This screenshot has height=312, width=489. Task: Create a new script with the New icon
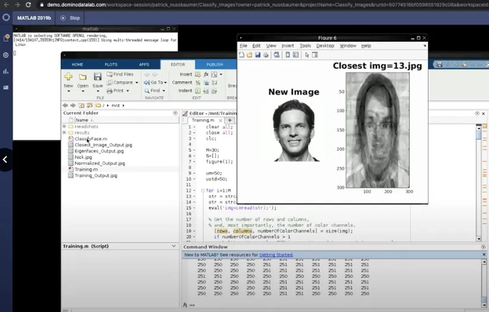coord(68,77)
